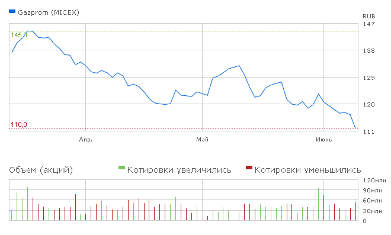391x235 pixels.
Task: Click the 147 price axis value
Action: 369,24
